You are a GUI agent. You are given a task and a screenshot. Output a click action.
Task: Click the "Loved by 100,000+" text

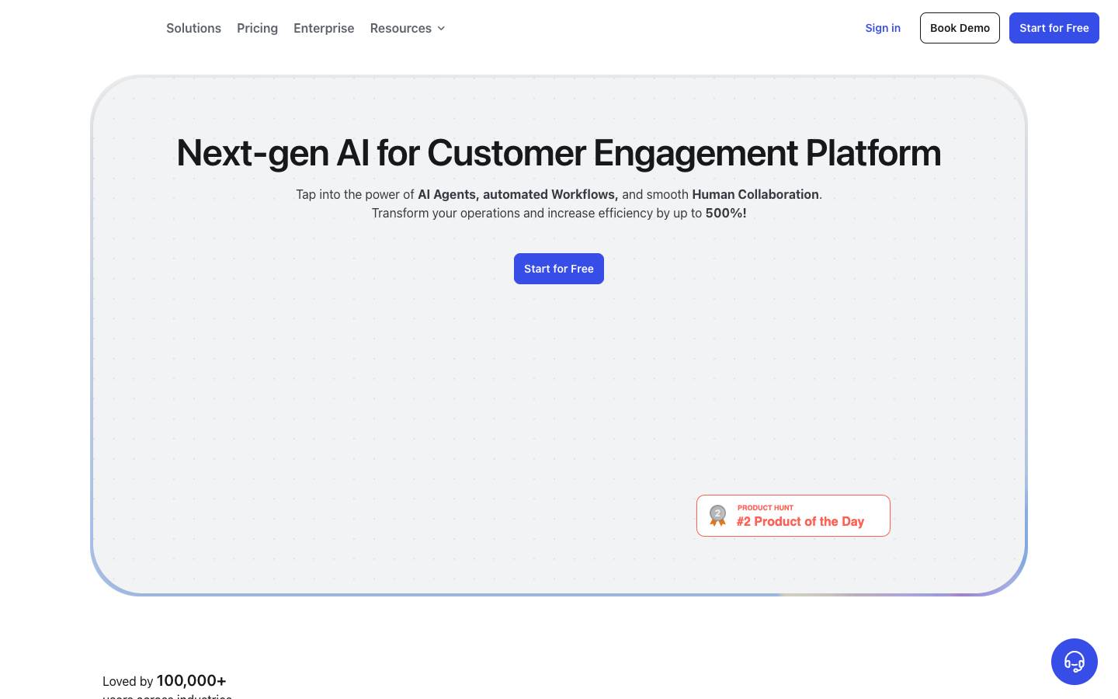click(165, 681)
